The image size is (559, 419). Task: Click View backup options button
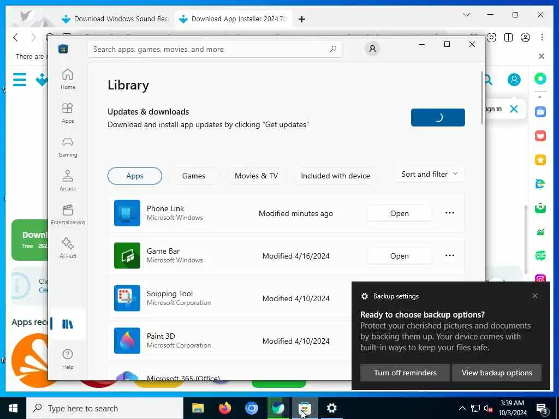[497, 372]
